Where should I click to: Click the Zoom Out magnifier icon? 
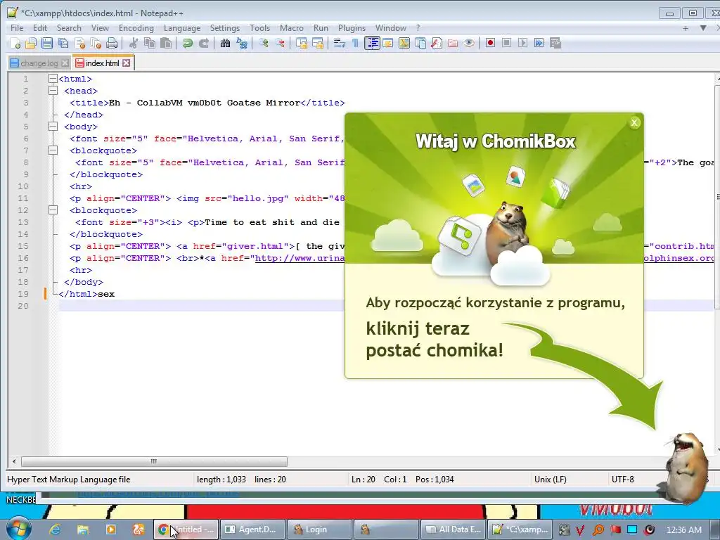coord(280,43)
